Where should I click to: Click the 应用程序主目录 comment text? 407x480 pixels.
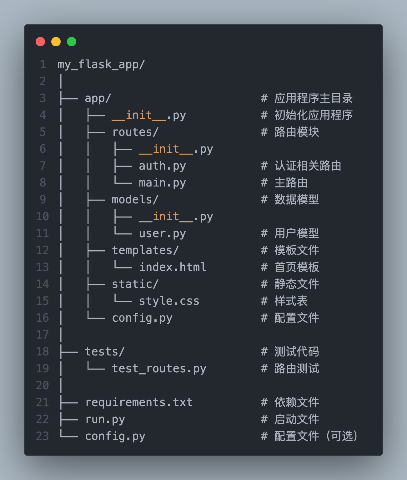[x=314, y=98]
